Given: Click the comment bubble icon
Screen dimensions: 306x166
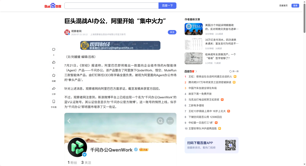Looking at the screenshot, I should (x=54, y=49).
